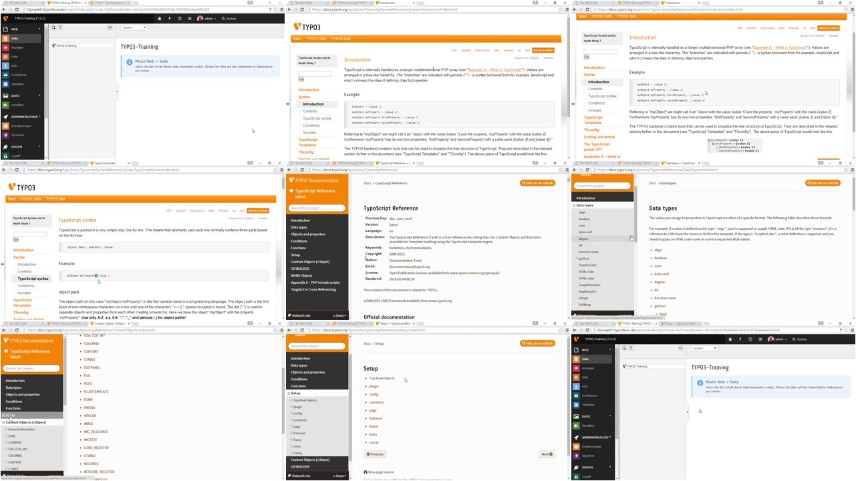Click filter icon in bottom-right page tree
The image size is (856, 481).
click(x=631, y=348)
